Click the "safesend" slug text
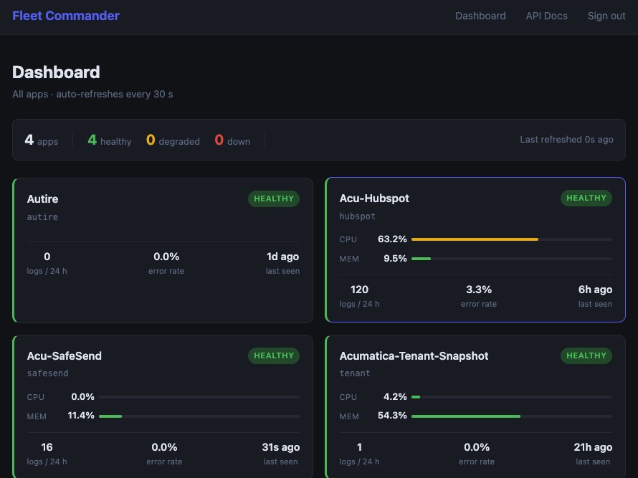638x478 pixels. pos(47,373)
